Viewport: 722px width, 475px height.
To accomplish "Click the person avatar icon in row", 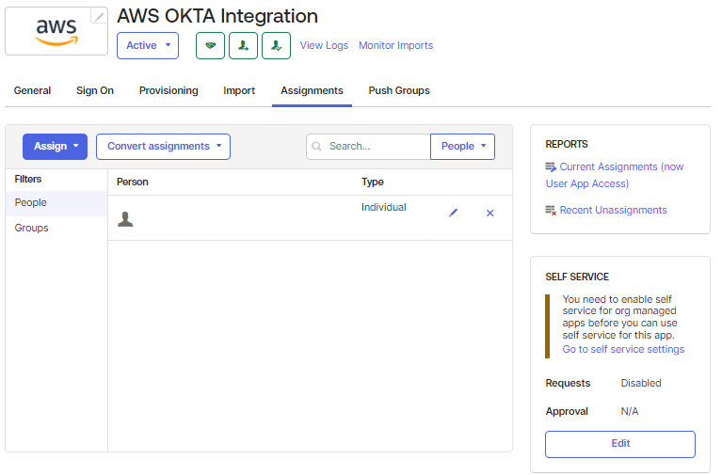I will coord(125,219).
